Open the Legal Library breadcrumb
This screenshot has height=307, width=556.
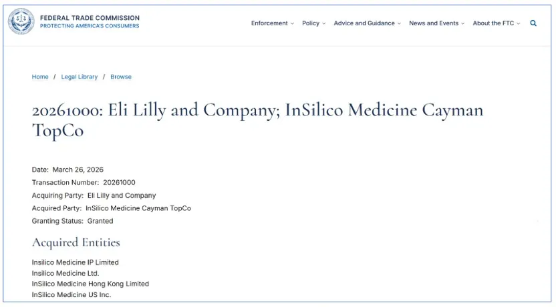click(x=80, y=77)
